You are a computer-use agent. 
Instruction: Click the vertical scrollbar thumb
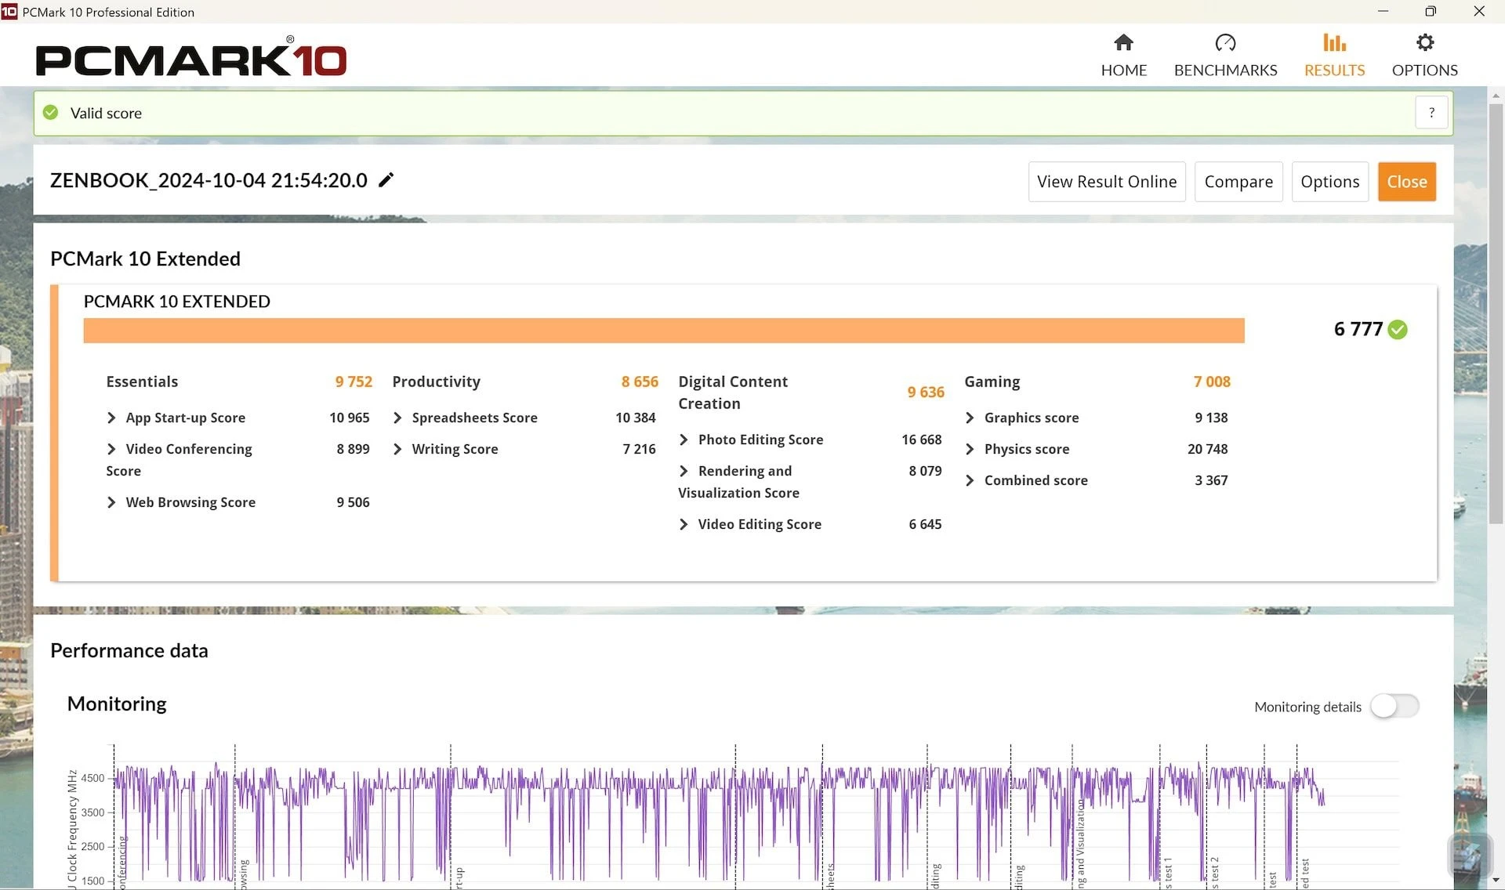click(x=1496, y=313)
